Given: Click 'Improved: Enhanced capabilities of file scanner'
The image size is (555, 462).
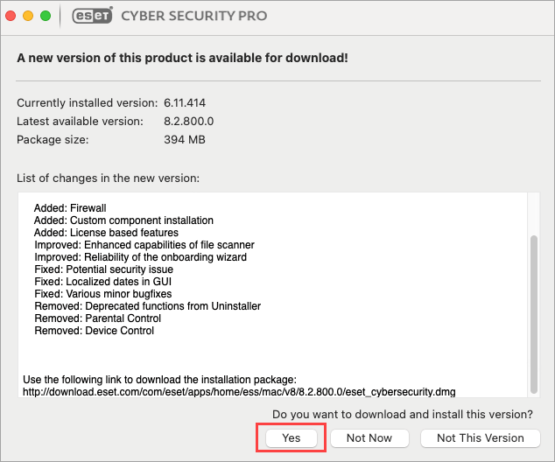Looking at the screenshot, I should click(x=144, y=245).
